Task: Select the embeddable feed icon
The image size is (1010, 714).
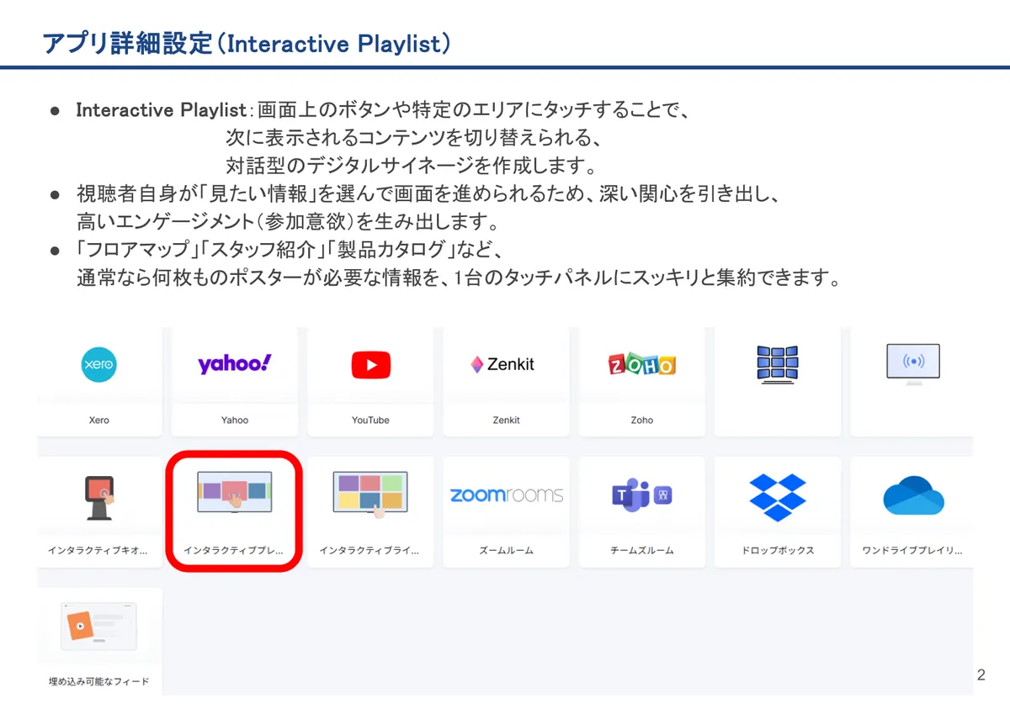Action: tap(98, 627)
